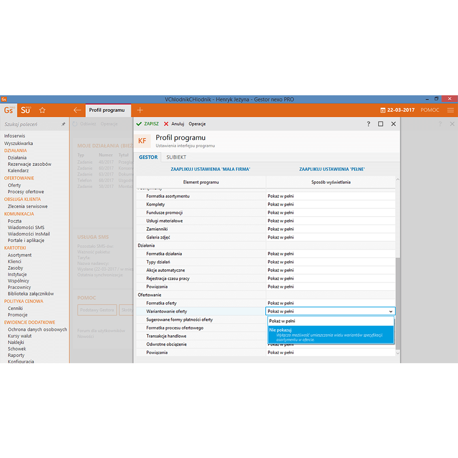Pin the command search panel
This screenshot has width=458, height=458.
tap(63, 124)
